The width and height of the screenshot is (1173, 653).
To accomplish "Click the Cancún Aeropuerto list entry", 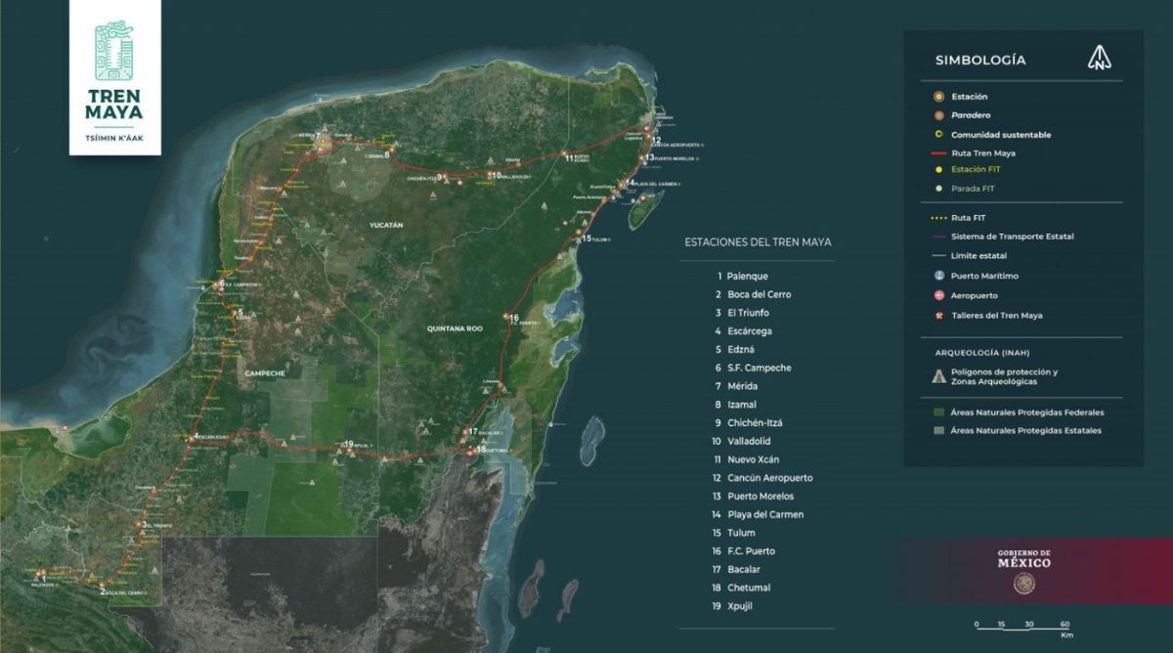I will click(763, 478).
